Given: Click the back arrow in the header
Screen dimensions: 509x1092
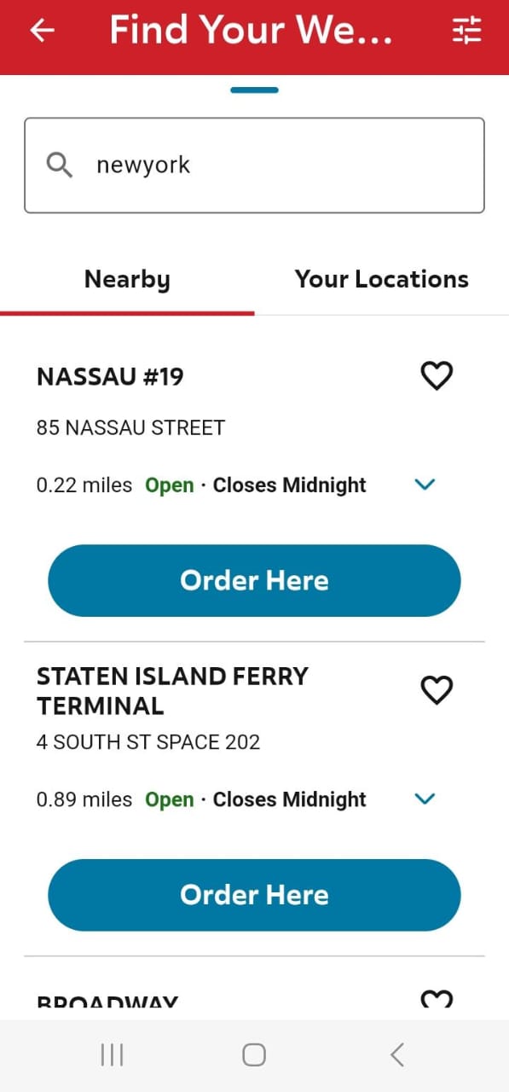Looking at the screenshot, I should (x=41, y=31).
